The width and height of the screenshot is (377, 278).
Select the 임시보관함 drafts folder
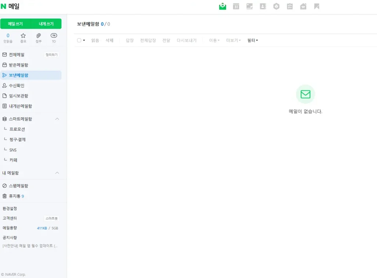tap(18, 96)
